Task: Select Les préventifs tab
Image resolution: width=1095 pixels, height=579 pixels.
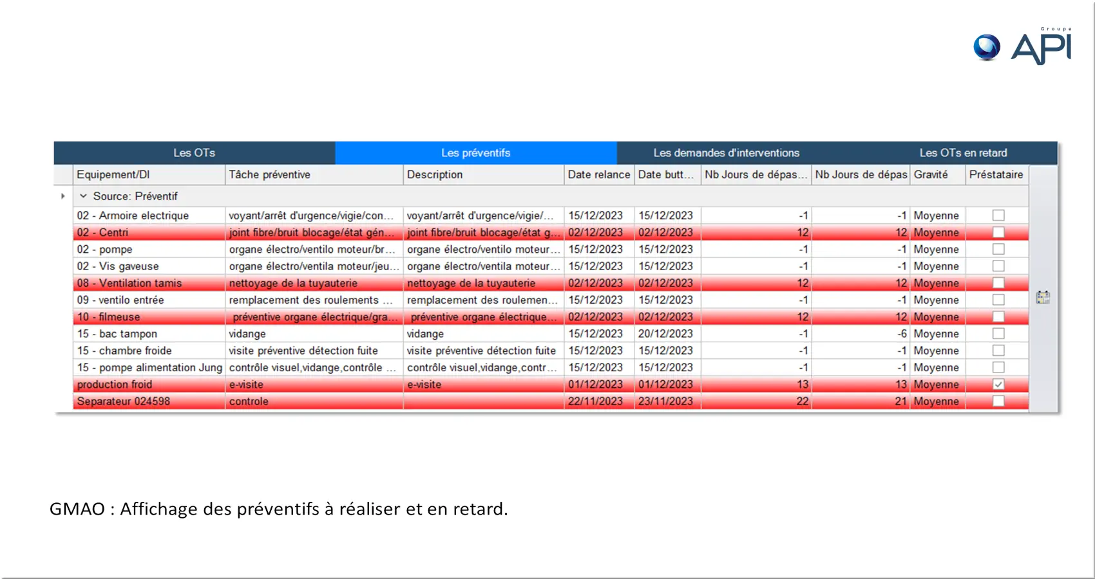Action: (x=476, y=153)
